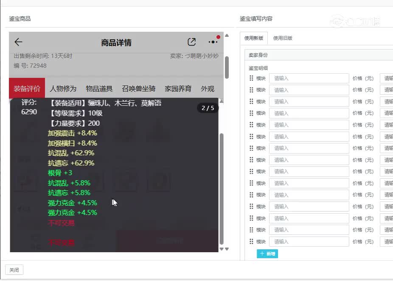393x281 pixels.
Task: Click the 新增 add row button
Action: coord(267,253)
